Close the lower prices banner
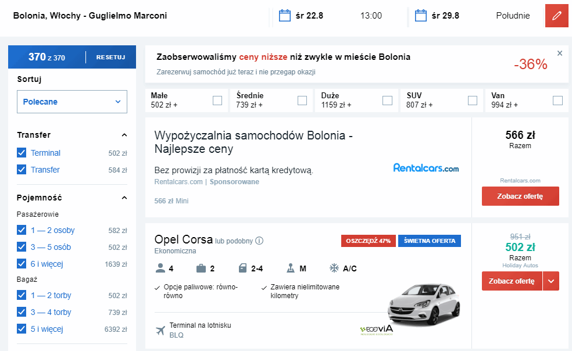572x351 pixels. [x=560, y=53]
